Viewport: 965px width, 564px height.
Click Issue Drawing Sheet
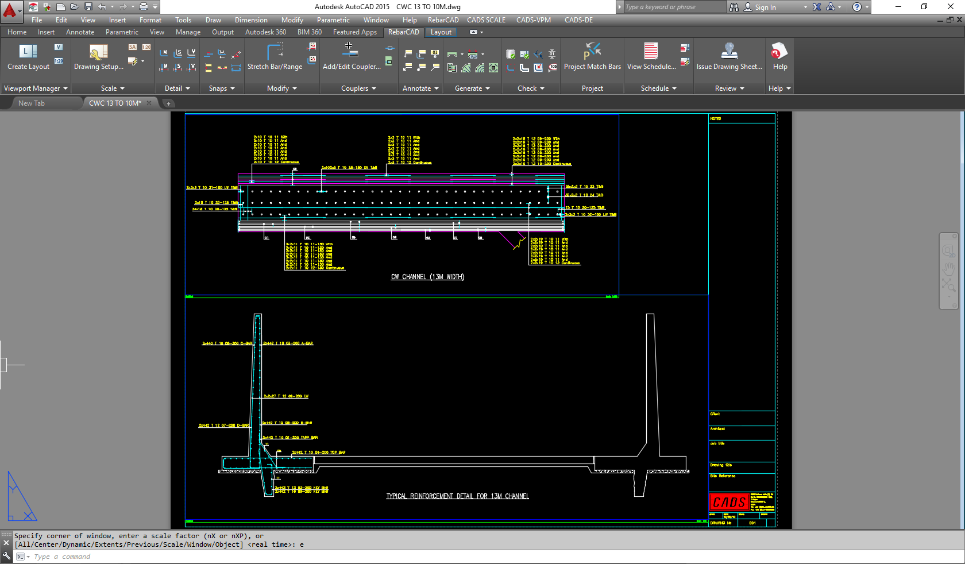pyautogui.click(x=729, y=57)
